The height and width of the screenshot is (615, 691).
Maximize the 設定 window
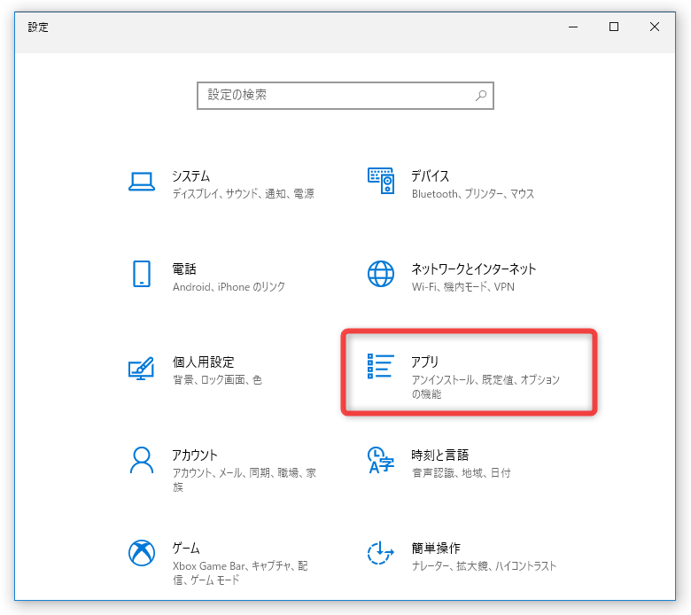pyautogui.click(x=613, y=27)
